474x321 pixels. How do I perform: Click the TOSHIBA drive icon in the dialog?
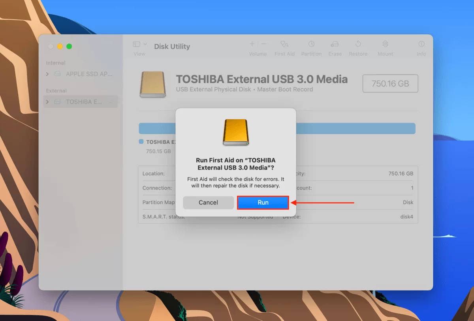(x=235, y=132)
